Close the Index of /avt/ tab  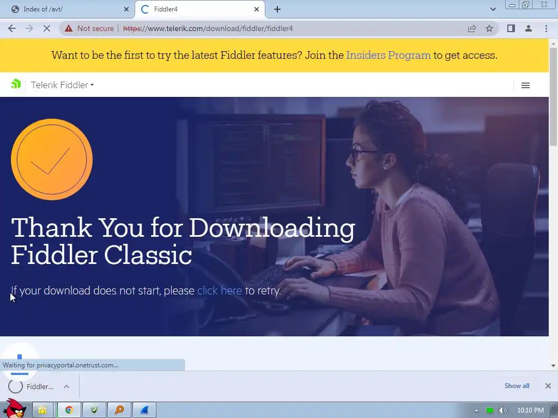(x=126, y=9)
